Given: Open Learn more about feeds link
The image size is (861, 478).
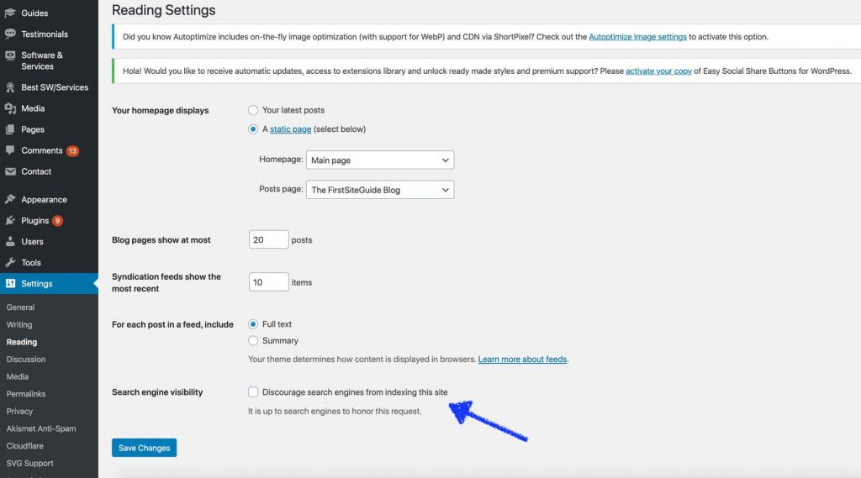Looking at the screenshot, I should [522, 360].
